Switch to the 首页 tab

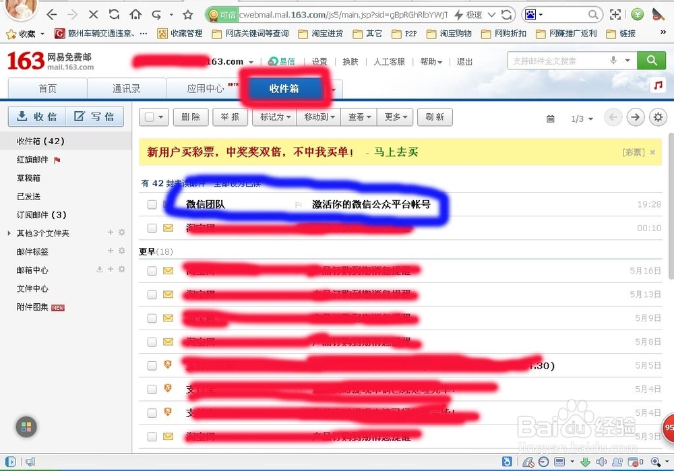click(48, 88)
